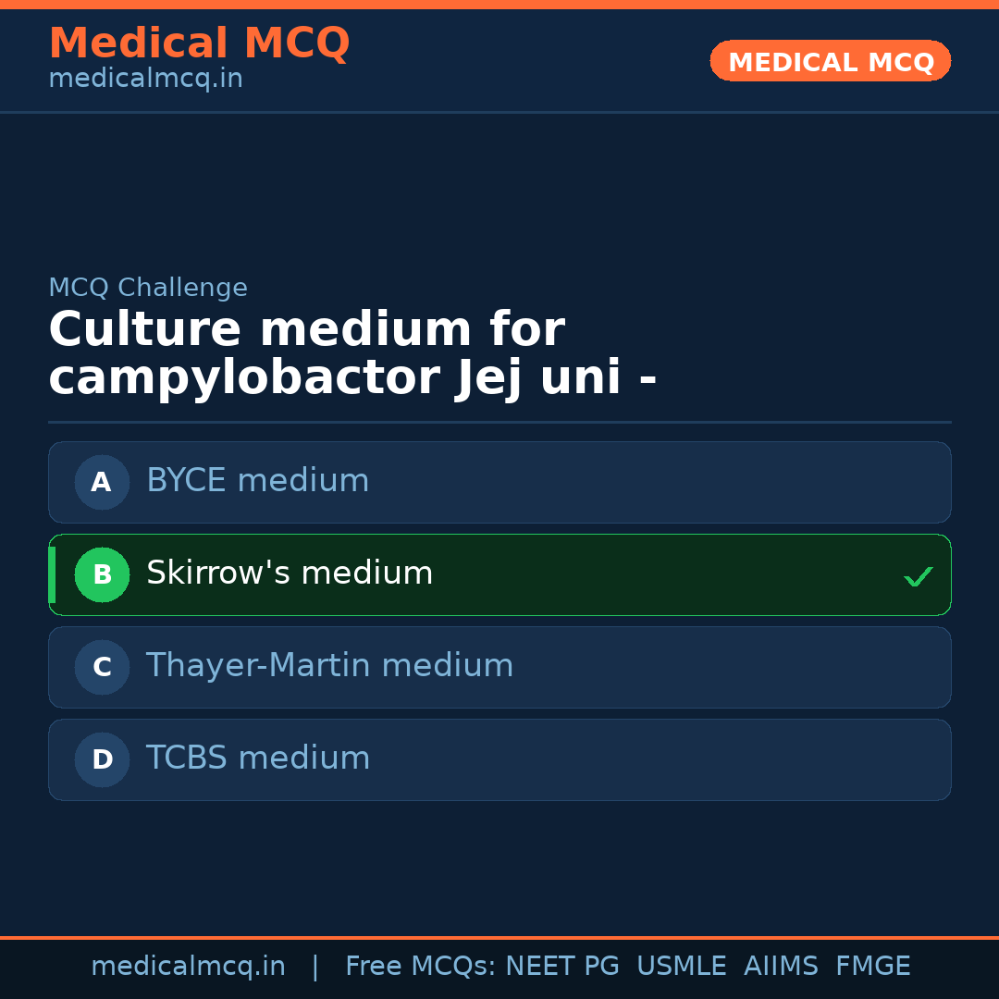Visit the medicalmcq.in link under the header
The height and width of the screenshot is (999, 999).
pos(145,79)
